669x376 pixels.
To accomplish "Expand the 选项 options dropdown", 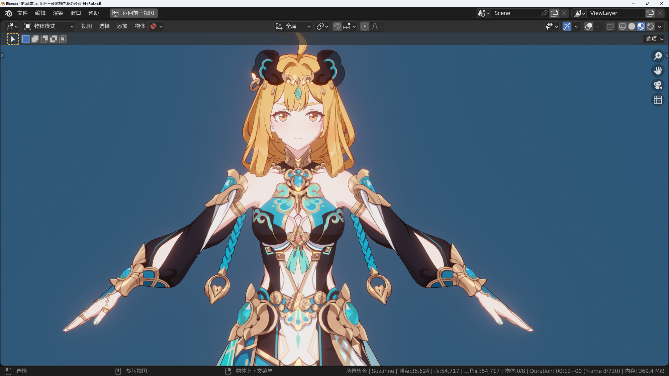I will coord(654,39).
